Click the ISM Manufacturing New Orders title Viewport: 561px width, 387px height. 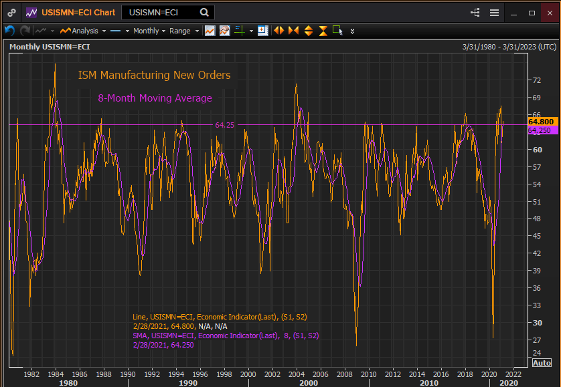click(155, 75)
